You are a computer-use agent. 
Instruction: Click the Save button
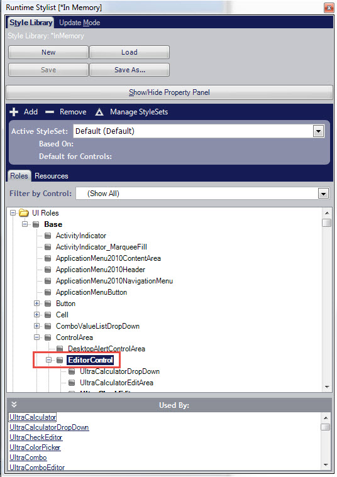click(48, 70)
